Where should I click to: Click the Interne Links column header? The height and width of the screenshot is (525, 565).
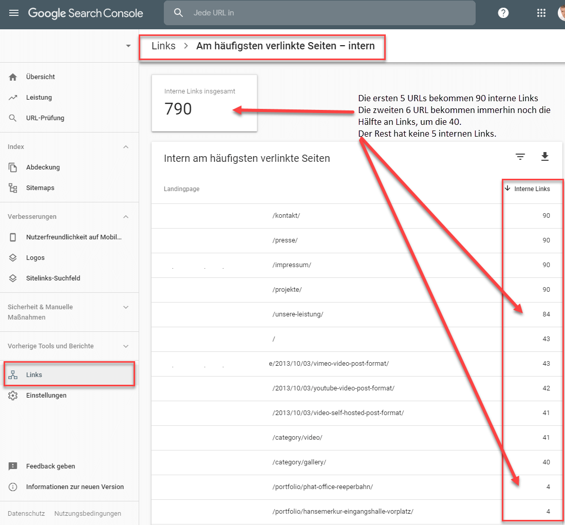(532, 189)
